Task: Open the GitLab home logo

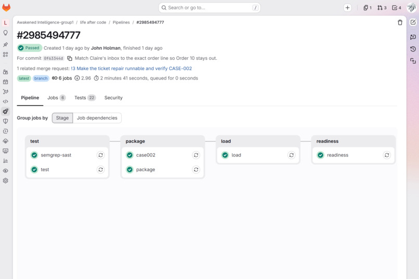Action: click(6, 7)
